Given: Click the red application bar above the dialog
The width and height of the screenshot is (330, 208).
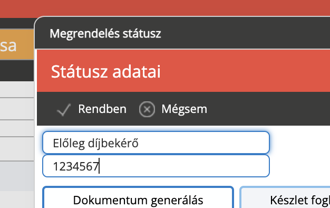Looking at the screenshot, I should coord(165,8).
